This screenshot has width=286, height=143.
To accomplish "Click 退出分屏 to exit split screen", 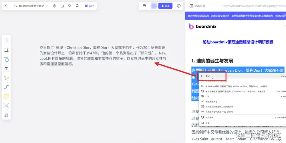I will pyautogui.click(x=197, y=6).
